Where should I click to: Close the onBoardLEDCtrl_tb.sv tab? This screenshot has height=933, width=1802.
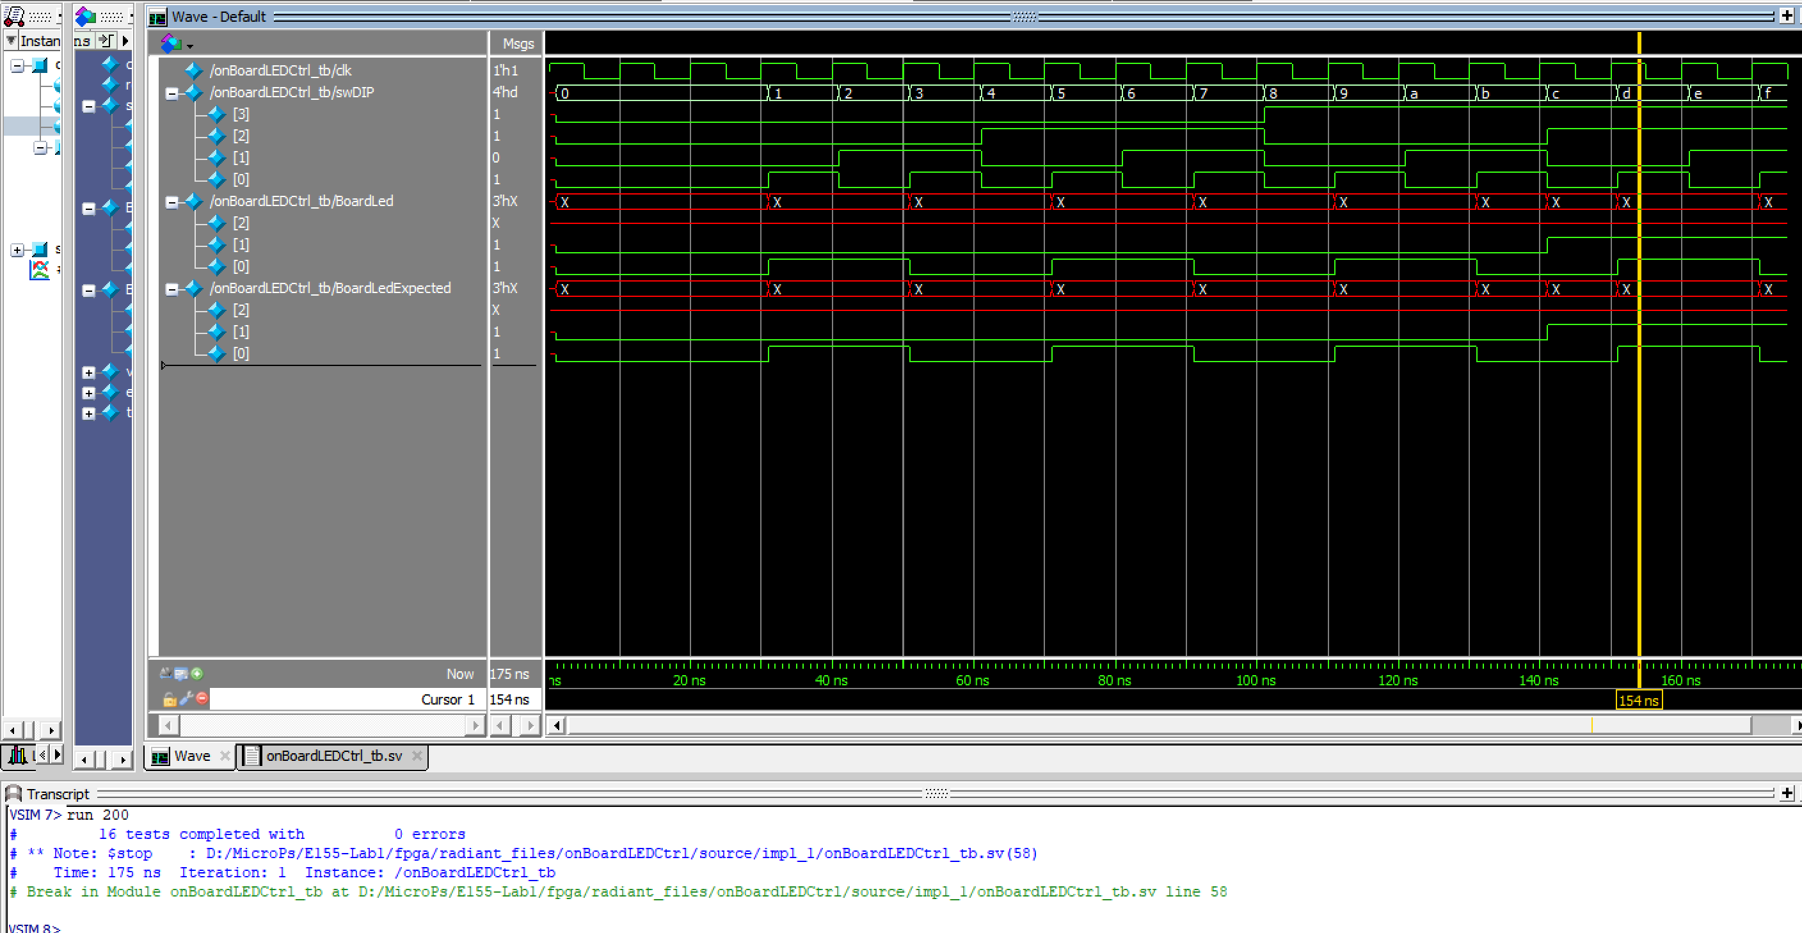pyautogui.click(x=417, y=756)
